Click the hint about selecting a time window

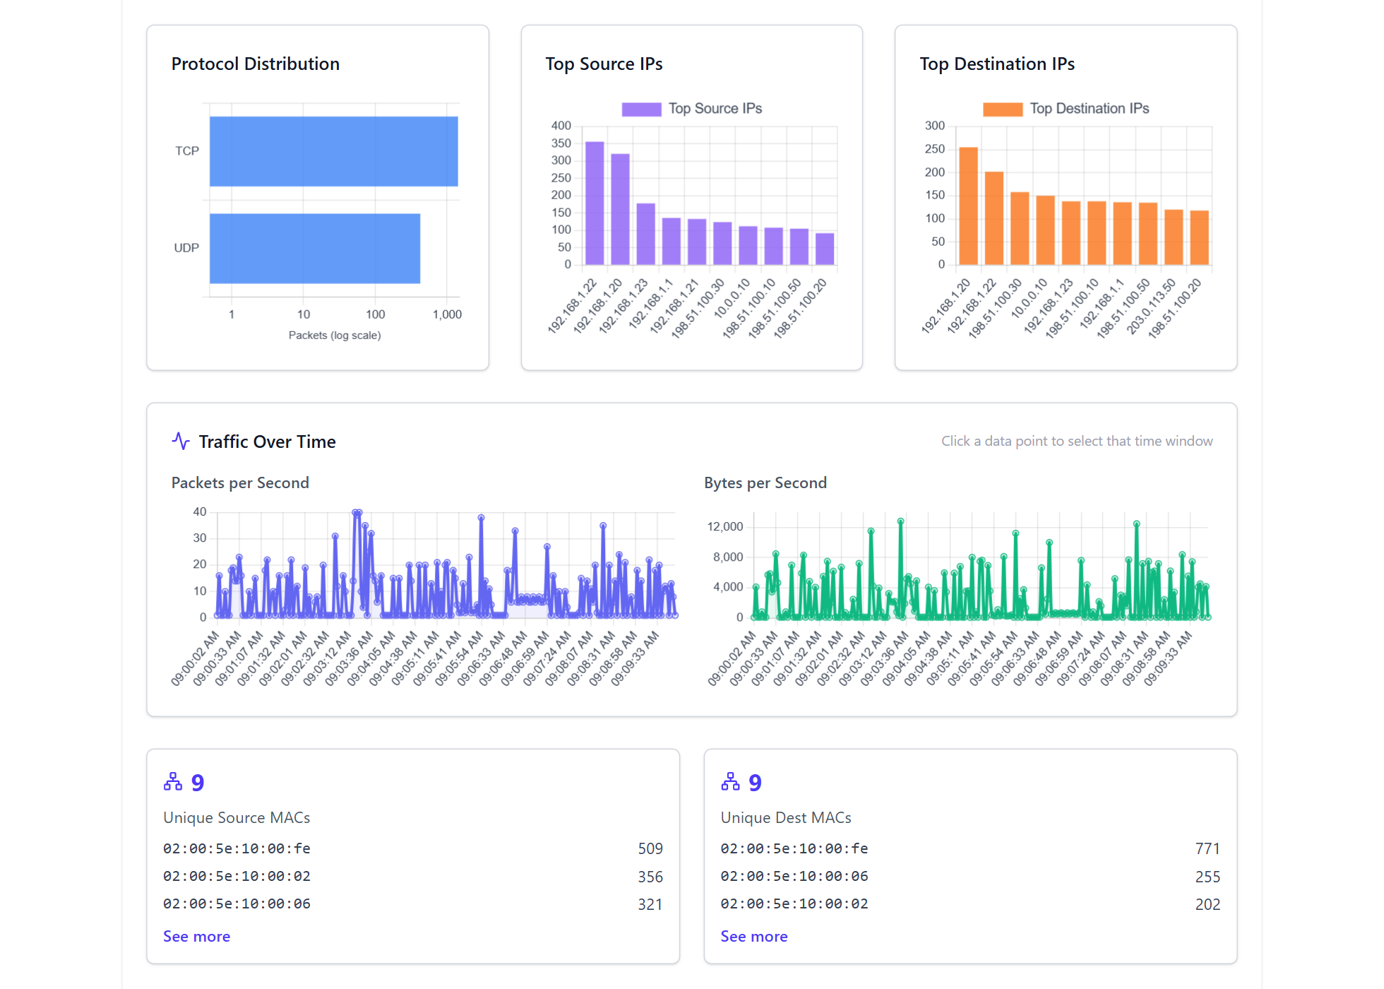click(1077, 441)
